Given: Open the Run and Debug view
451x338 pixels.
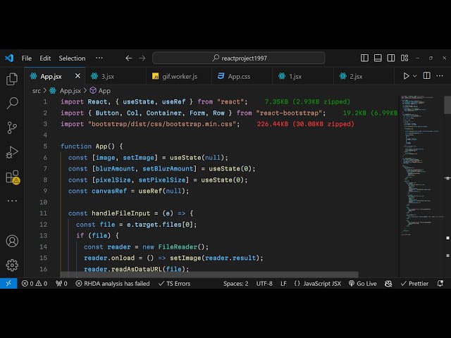Looking at the screenshot, I should 12,152.
